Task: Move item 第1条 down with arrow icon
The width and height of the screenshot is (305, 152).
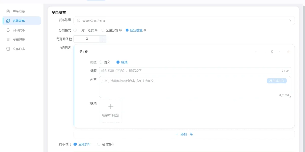Action: 264,52
